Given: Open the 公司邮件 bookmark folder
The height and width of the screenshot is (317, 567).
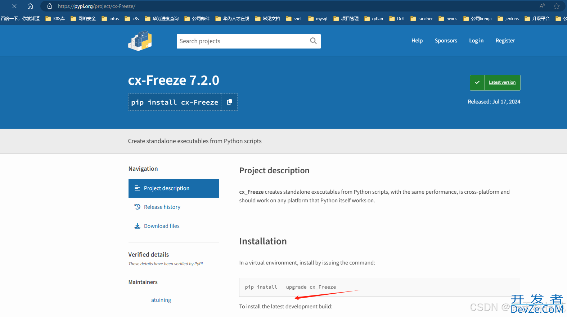Looking at the screenshot, I should 197,19.
